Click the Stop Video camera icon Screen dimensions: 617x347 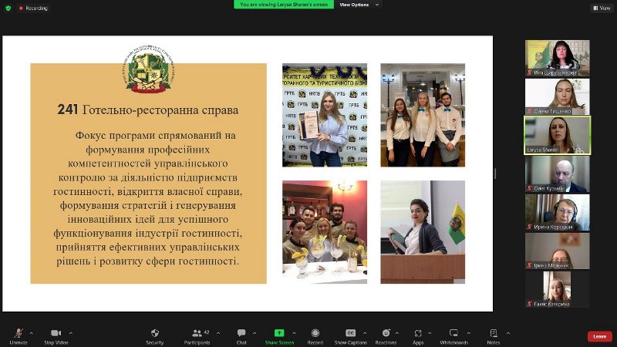[56, 333]
